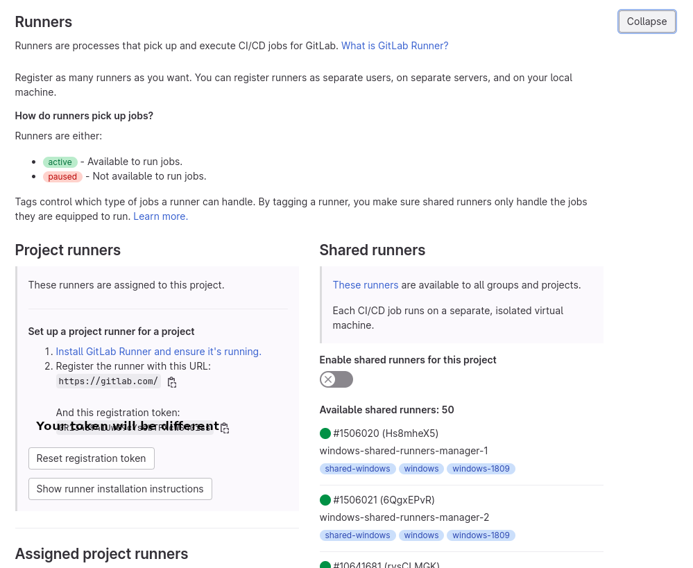
Task: Select the shared-windows tag of manager-2
Action: (357, 535)
